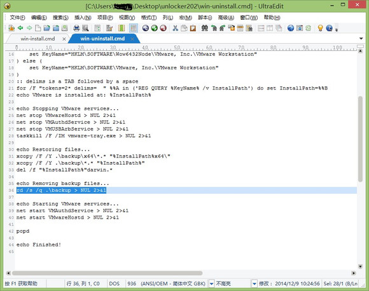Click the blue web globe icon

click(291, 28)
